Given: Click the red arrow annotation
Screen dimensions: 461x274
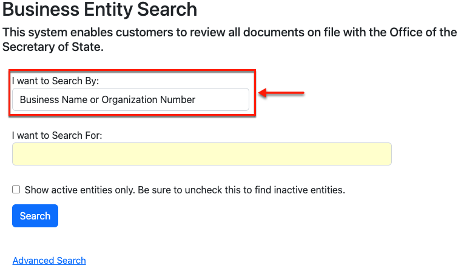Looking at the screenshot, I should click(281, 93).
